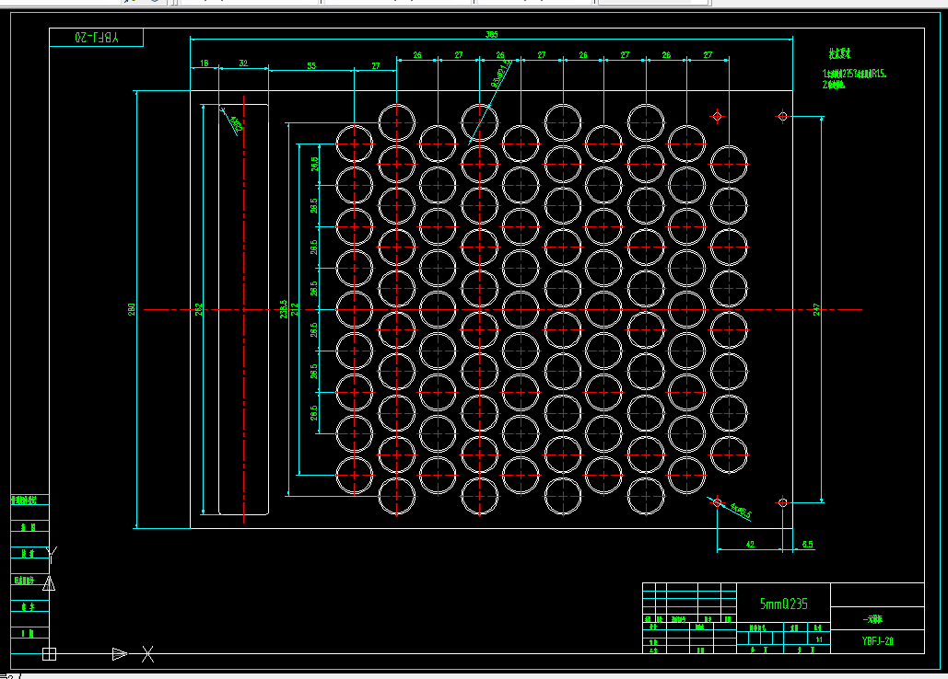The width and height of the screenshot is (948, 679).
Task: Select the 4xΦ5.5 hole callout
Action: tap(741, 512)
